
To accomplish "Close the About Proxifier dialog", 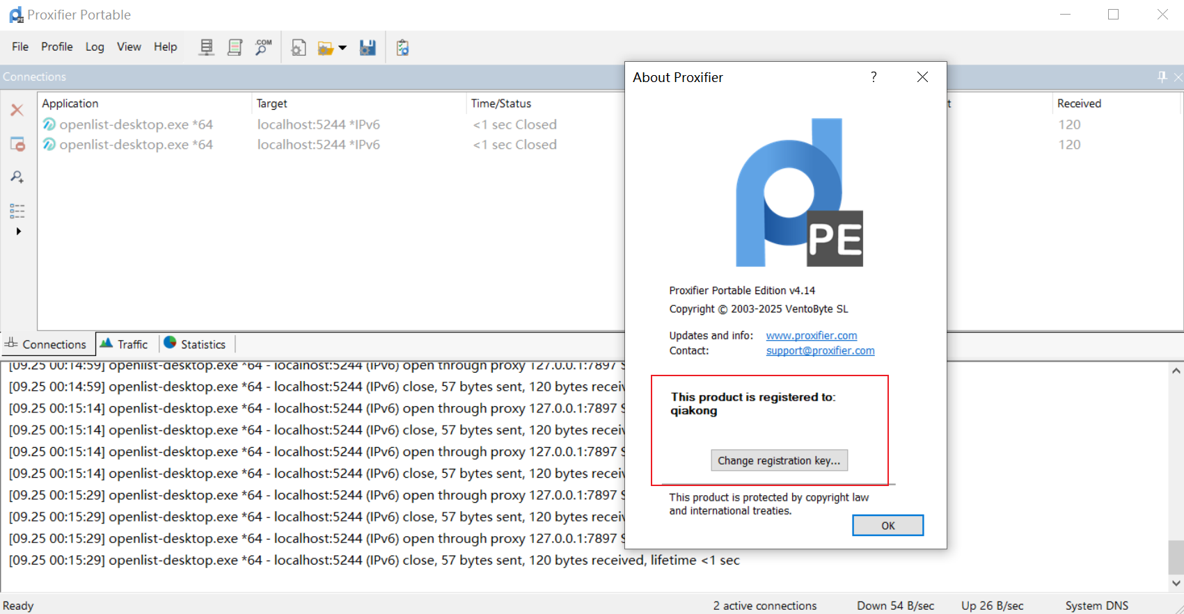I will coord(922,76).
